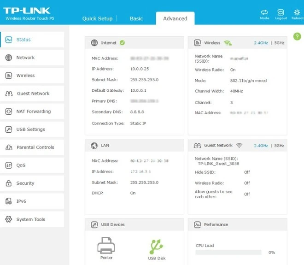
Task: Click the CPU Load progress bar
Action: pos(228,253)
